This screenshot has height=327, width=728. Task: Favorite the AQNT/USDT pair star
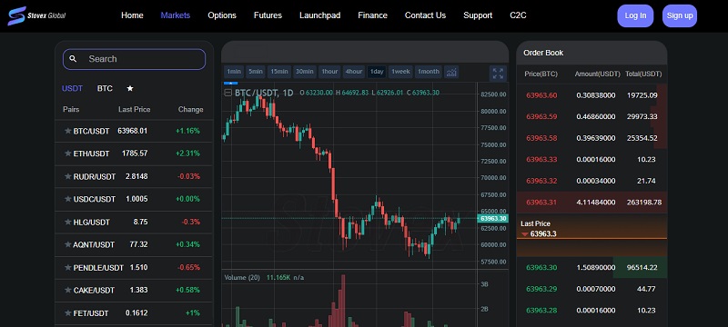67,244
